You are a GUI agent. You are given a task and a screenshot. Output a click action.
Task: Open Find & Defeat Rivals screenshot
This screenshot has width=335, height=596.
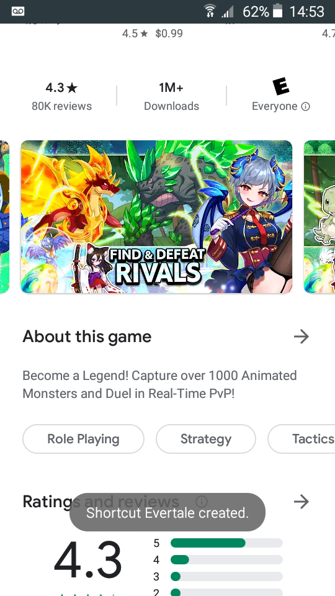click(x=156, y=217)
